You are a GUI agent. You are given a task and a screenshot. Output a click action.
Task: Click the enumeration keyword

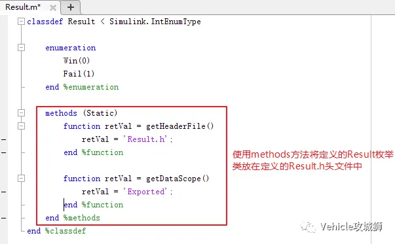[x=71, y=48]
